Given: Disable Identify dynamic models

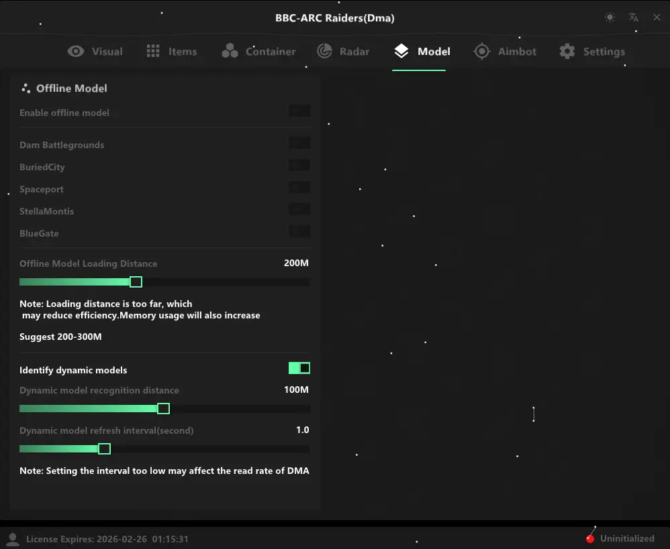Looking at the screenshot, I should pos(299,368).
